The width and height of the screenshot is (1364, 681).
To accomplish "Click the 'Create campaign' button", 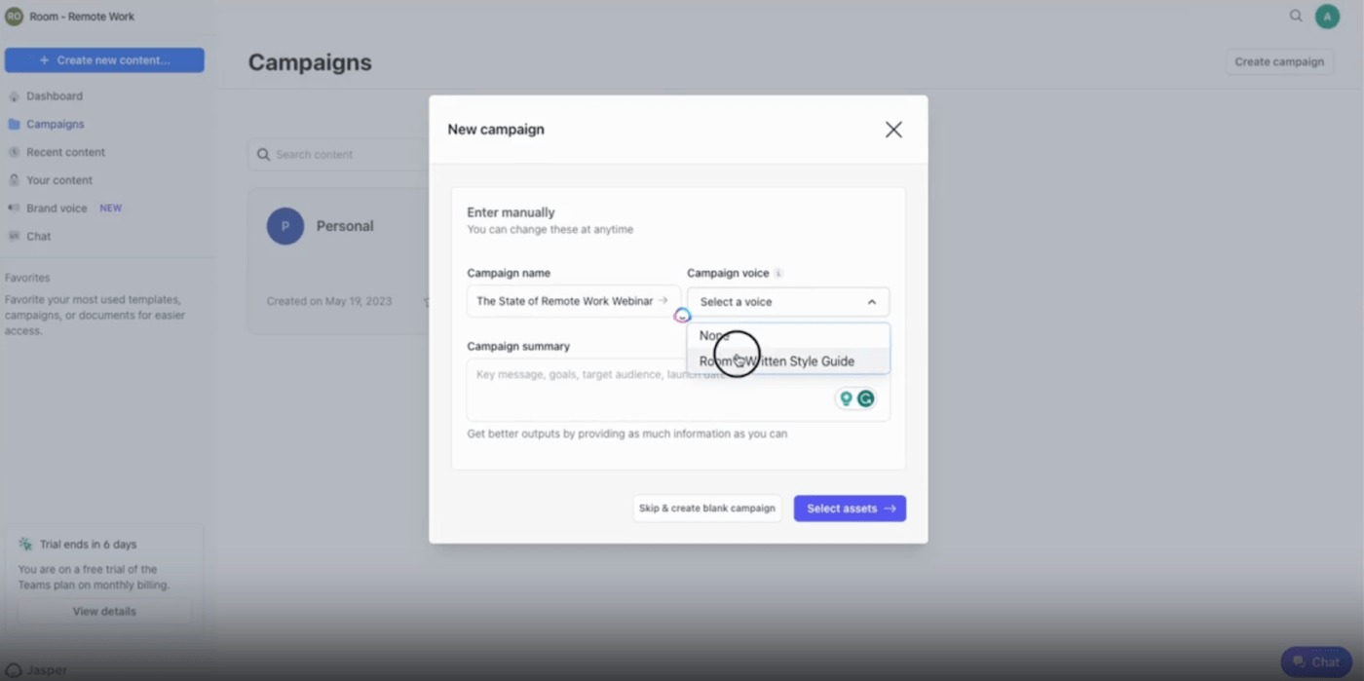I will [x=1279, y=62].
